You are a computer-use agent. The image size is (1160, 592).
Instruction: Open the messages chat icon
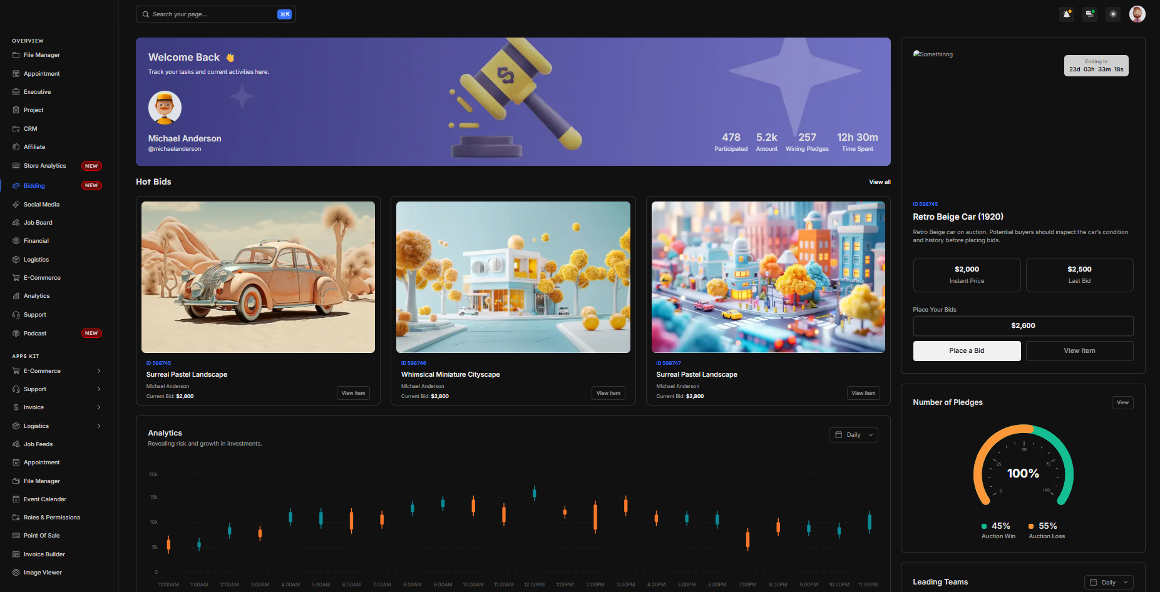tap(1090, 14)
